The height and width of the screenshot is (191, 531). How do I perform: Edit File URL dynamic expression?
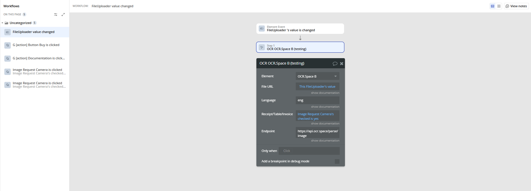click(x=317, y=87)
